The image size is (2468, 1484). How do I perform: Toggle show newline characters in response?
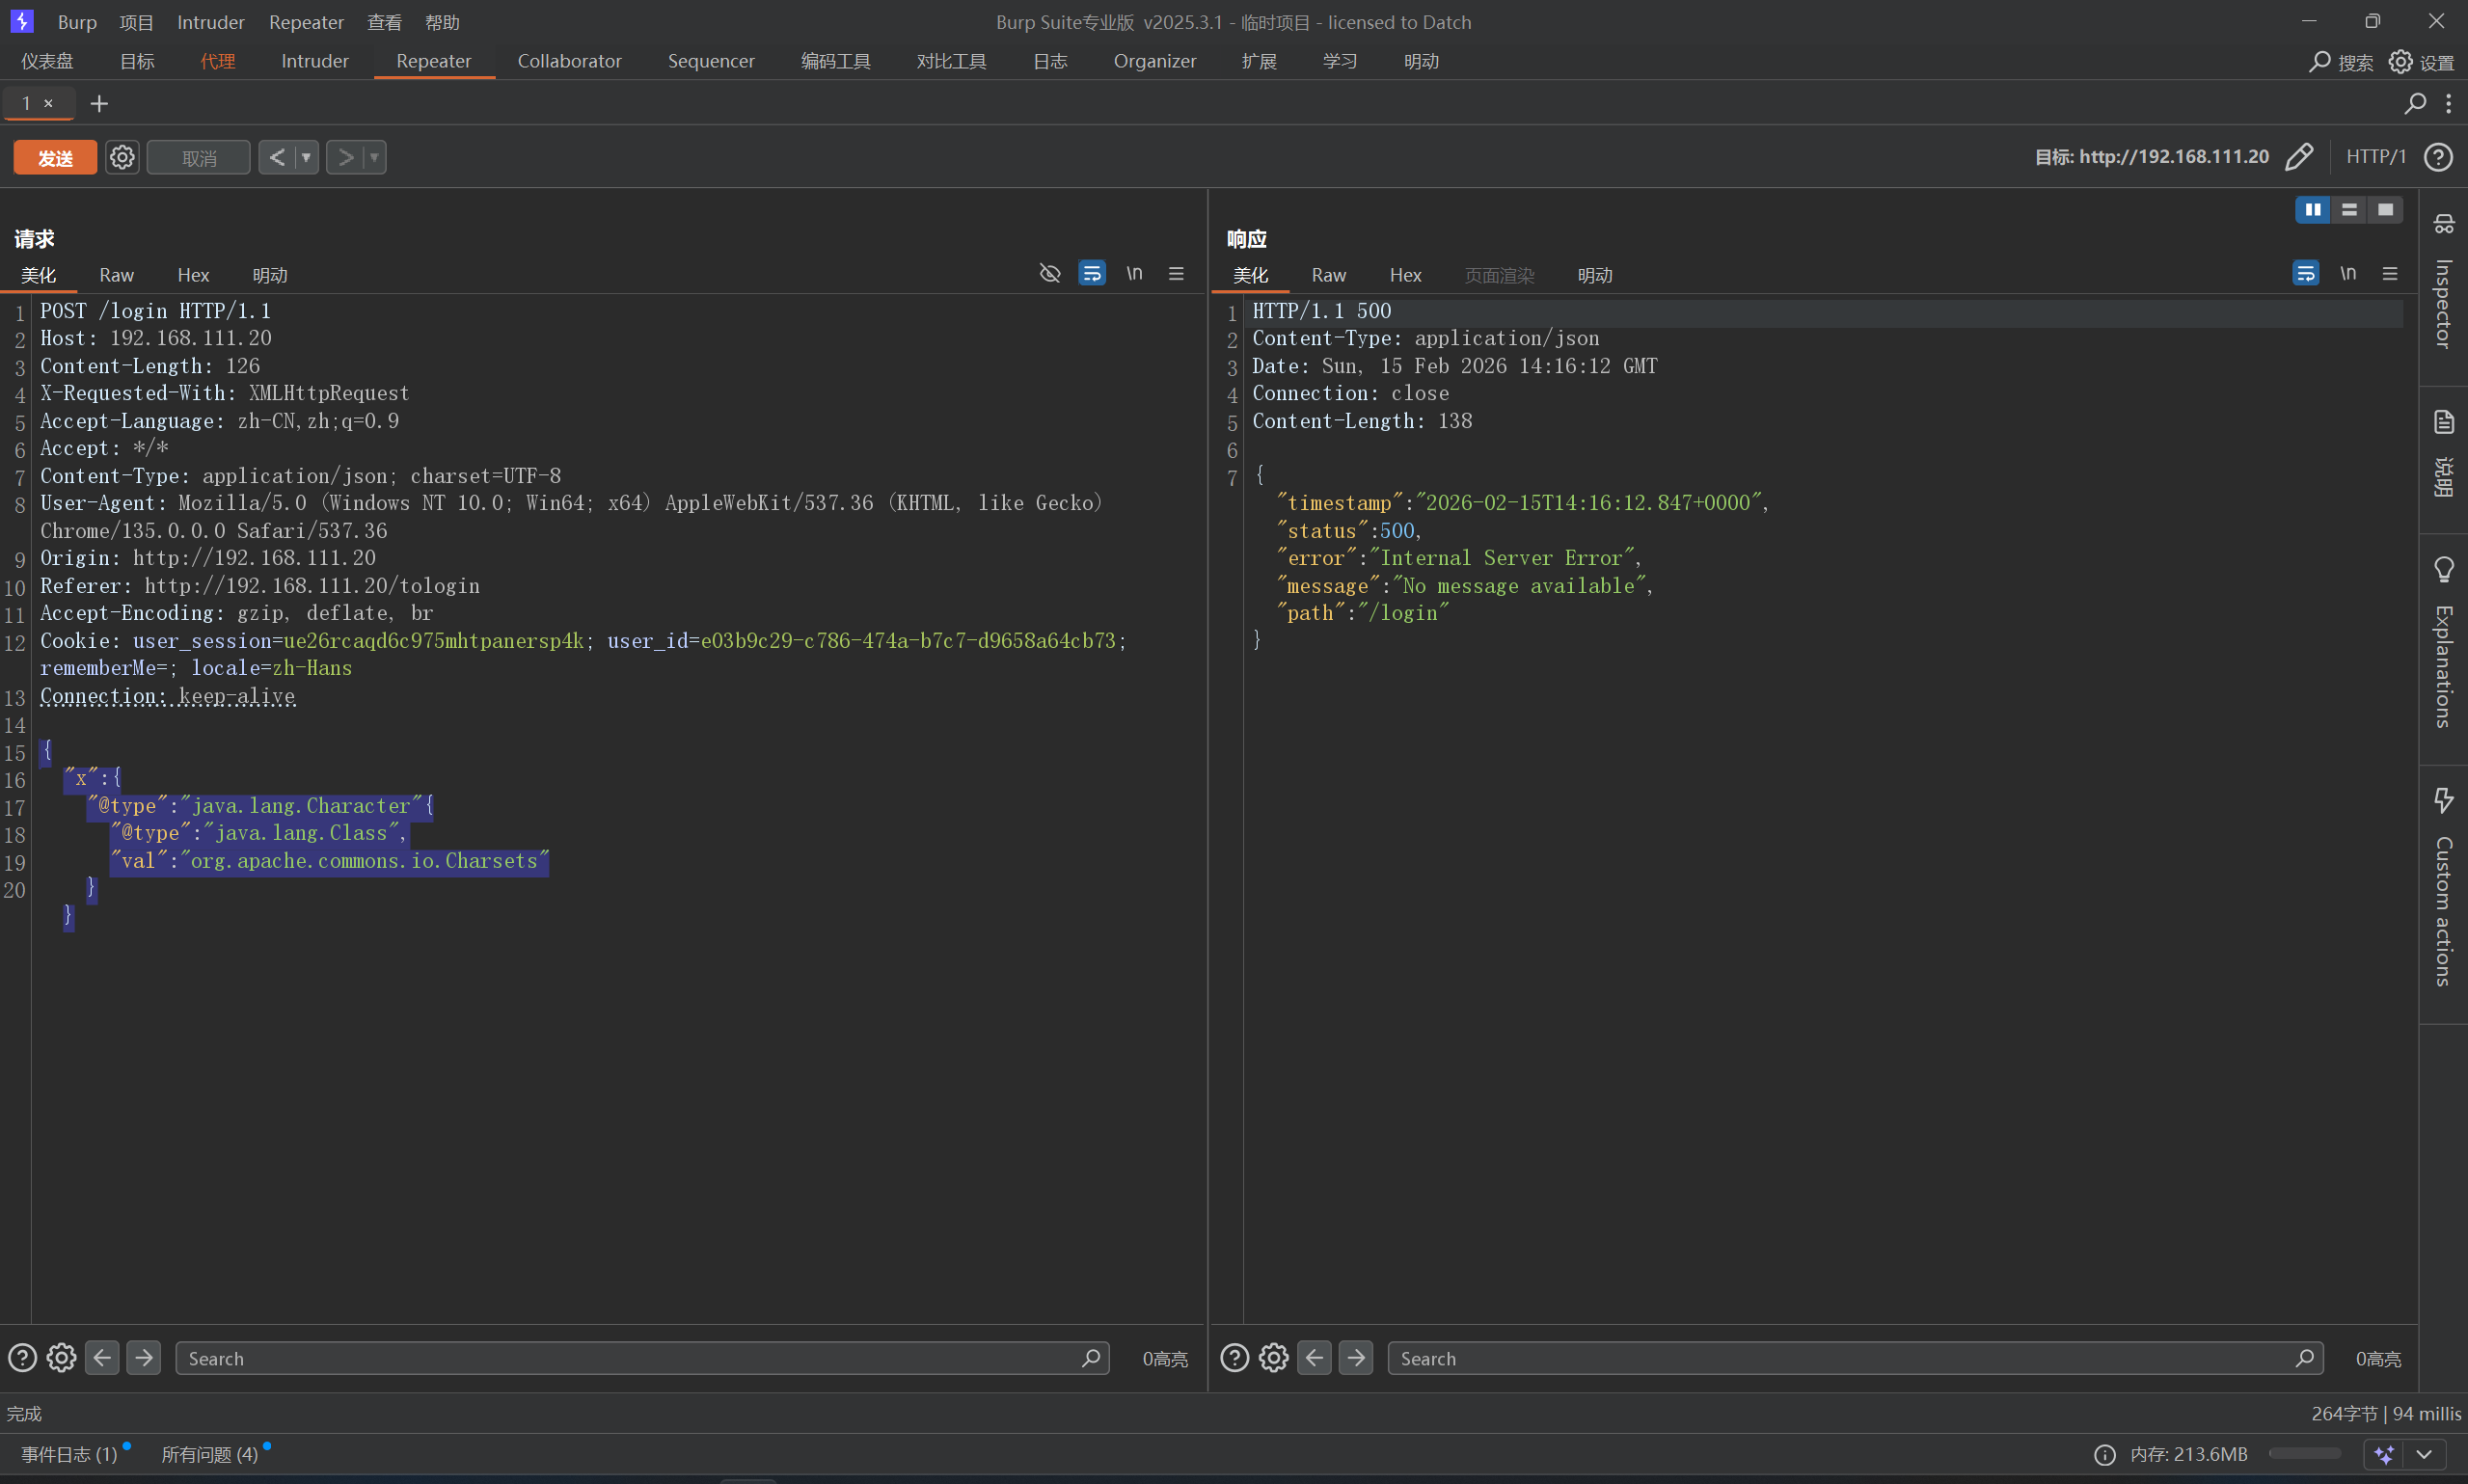(x=2347, y=273)
